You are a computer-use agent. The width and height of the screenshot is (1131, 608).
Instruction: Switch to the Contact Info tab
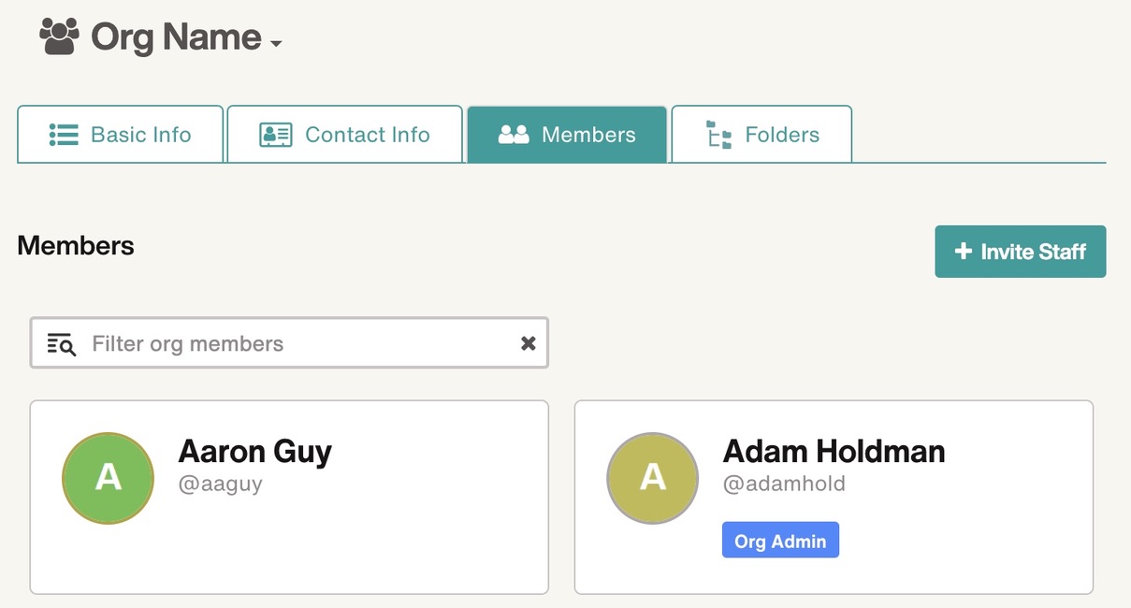click(345, 135)
